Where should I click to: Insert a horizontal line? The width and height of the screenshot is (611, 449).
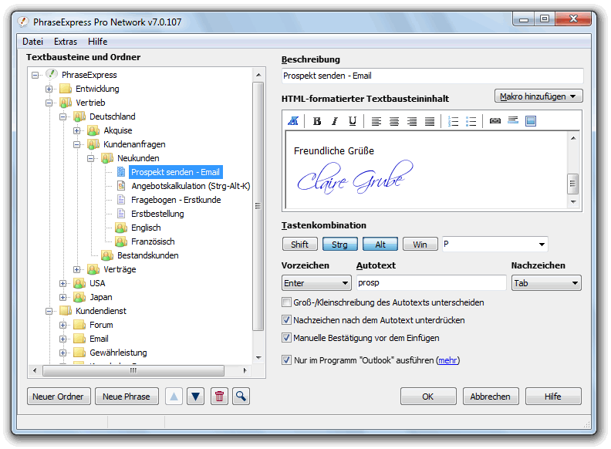pyautogui.click(x=513, y=120)
